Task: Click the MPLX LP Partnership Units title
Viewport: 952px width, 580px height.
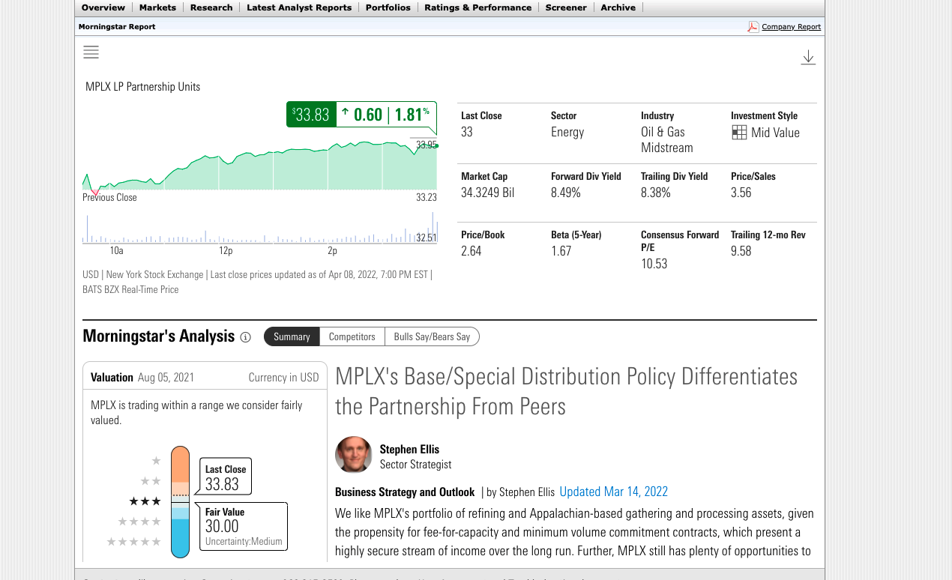Action: click(142, 87)
